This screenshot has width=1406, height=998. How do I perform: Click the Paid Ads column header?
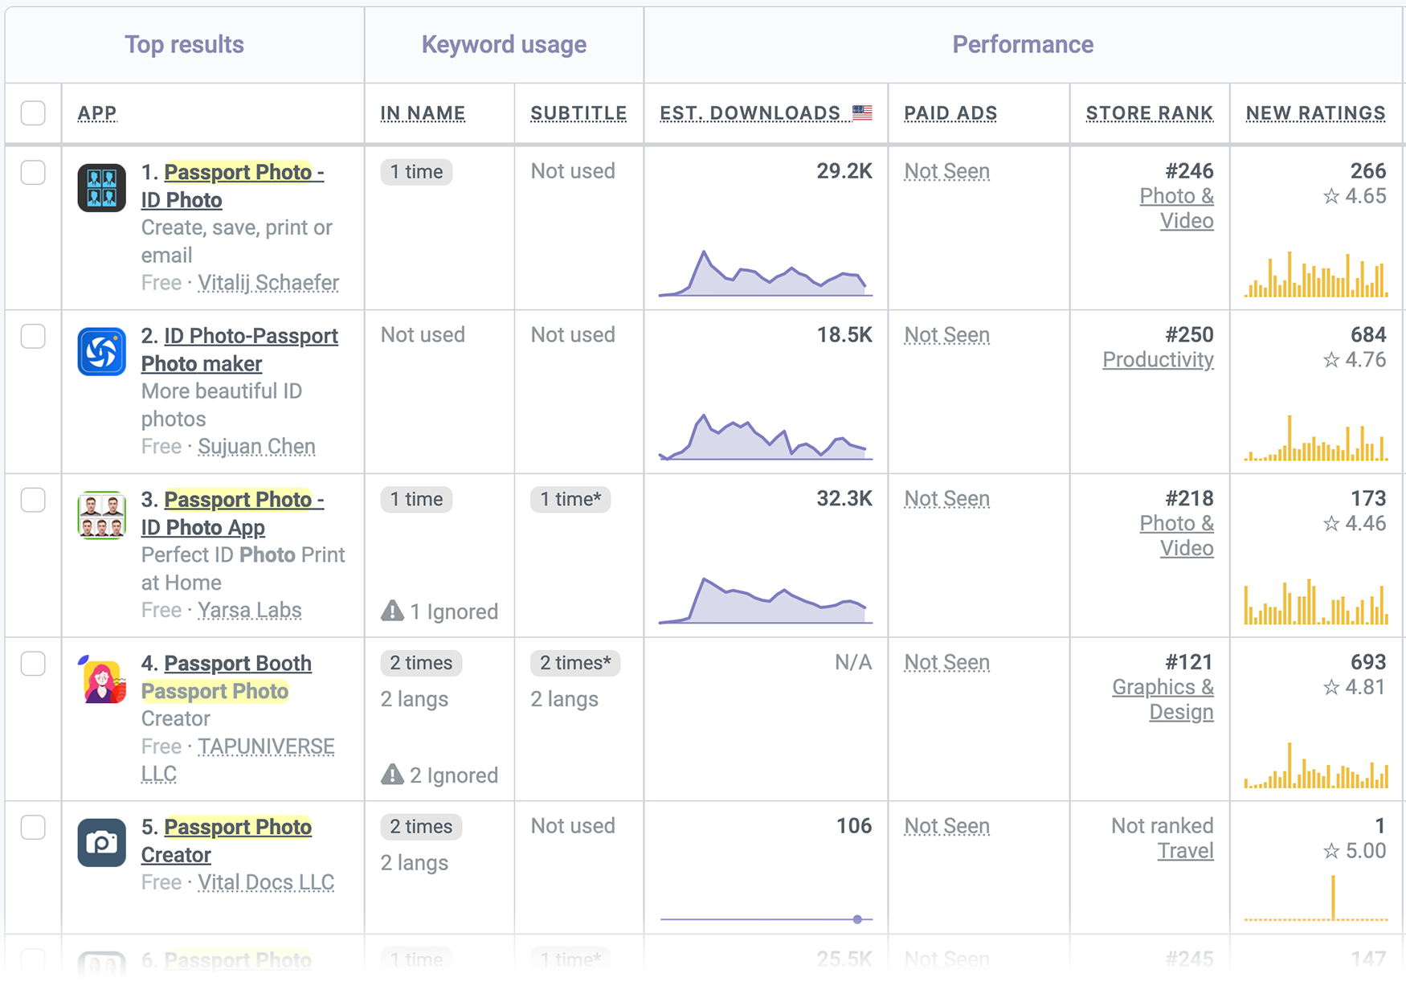click(x=950, y=113)
